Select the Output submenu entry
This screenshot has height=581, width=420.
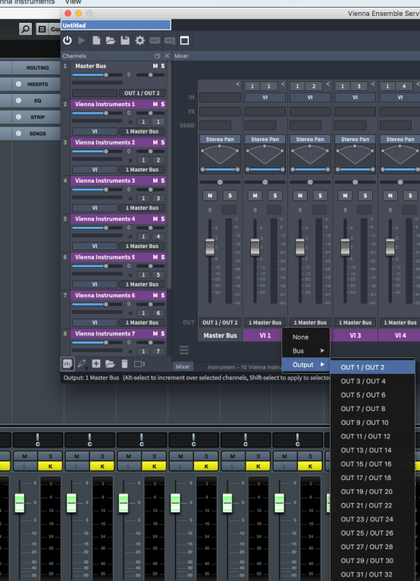306,365
